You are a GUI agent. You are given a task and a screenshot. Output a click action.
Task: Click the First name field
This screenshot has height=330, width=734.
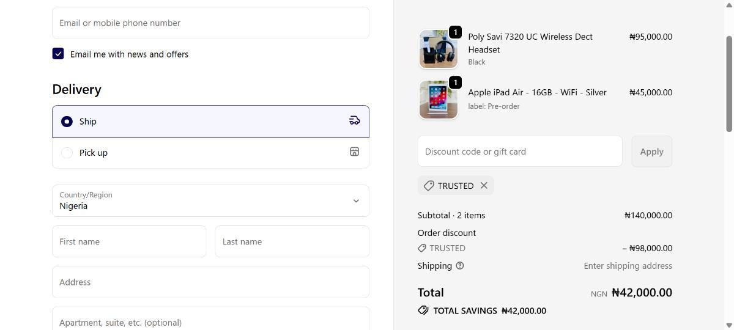(129, 241)
